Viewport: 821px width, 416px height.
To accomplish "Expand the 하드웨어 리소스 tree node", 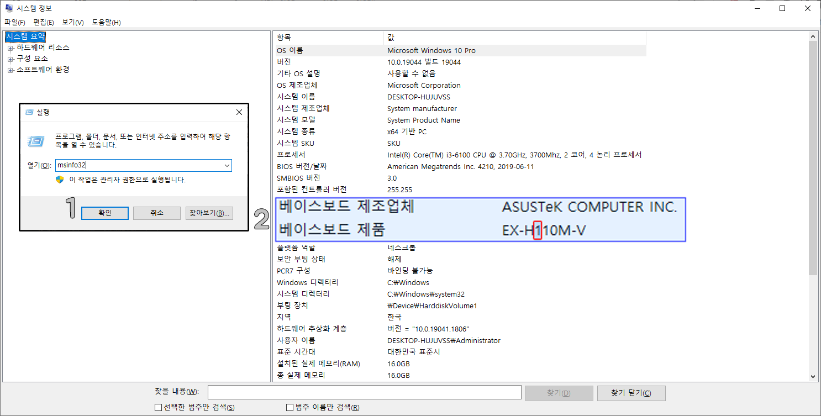I will (x=10, y=48).
